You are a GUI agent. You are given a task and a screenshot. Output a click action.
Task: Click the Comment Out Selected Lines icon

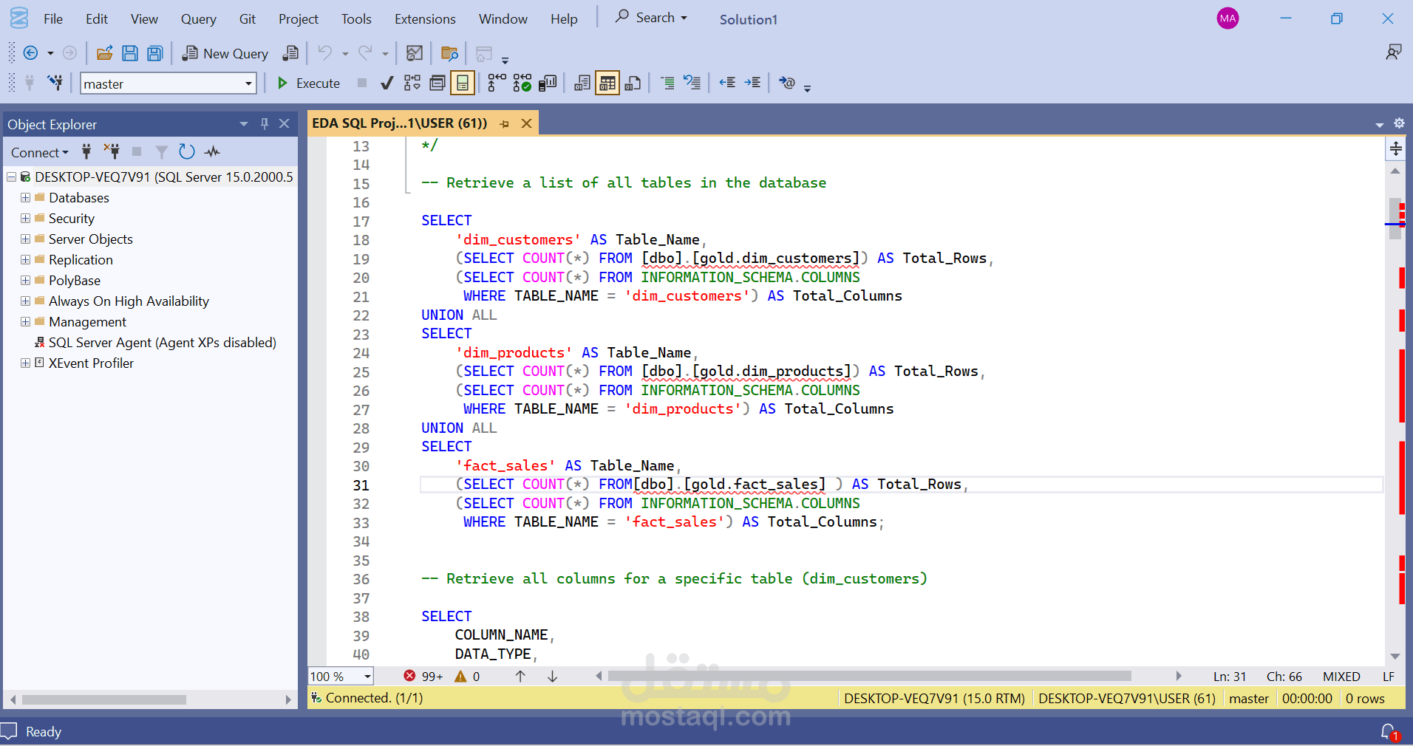point(667,83)
